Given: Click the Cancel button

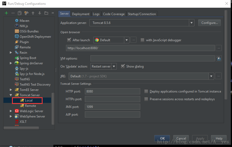Looking at the screenshot, I should (181, 138).
